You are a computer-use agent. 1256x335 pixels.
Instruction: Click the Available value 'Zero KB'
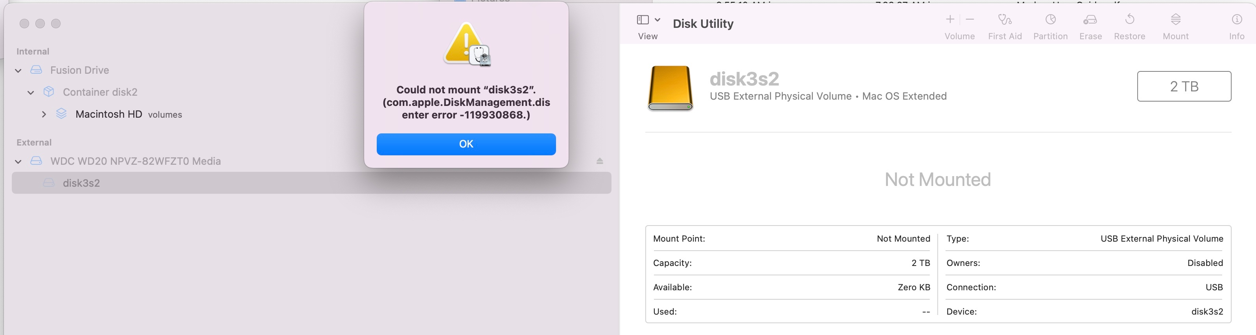914,288
